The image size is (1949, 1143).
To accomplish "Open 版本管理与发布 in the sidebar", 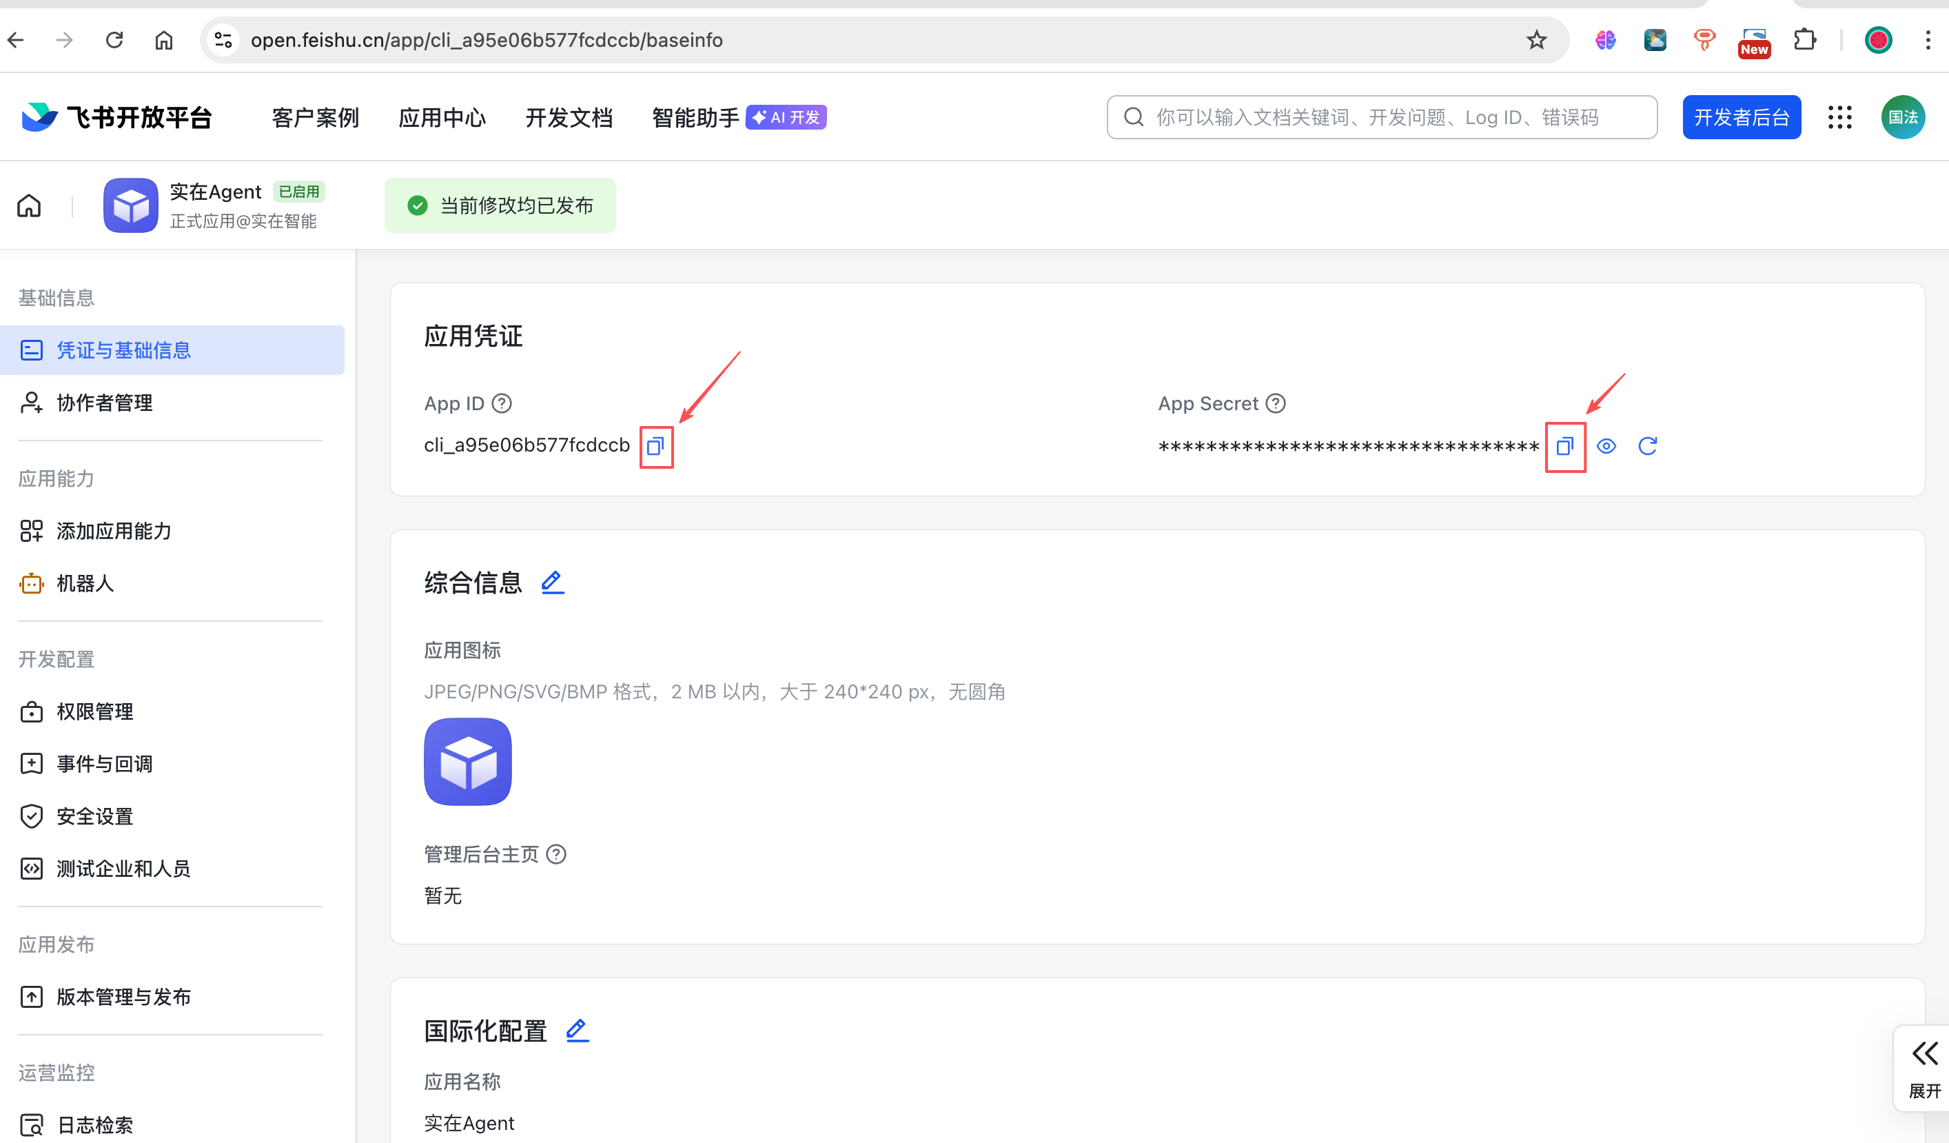I will [x=172, y=997].
